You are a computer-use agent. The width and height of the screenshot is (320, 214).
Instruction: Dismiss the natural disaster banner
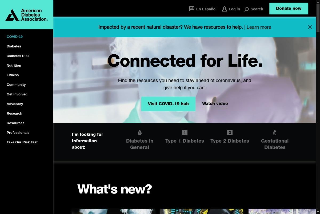click(310, 27)
